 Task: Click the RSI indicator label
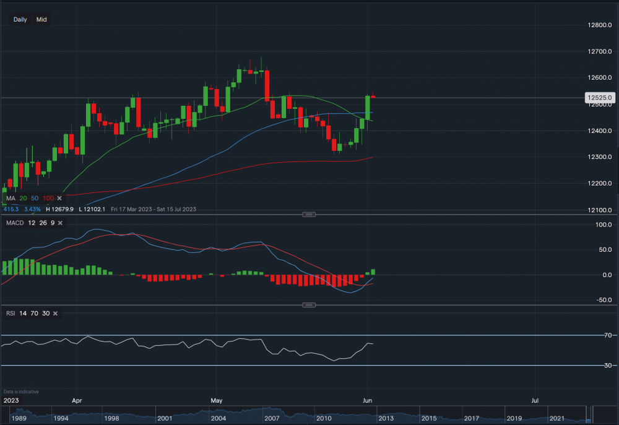(10, 314)
